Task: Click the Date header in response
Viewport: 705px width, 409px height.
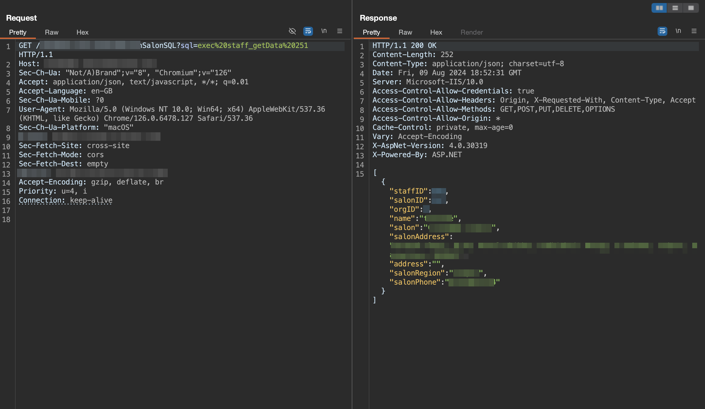Action: tap(447, 73)
